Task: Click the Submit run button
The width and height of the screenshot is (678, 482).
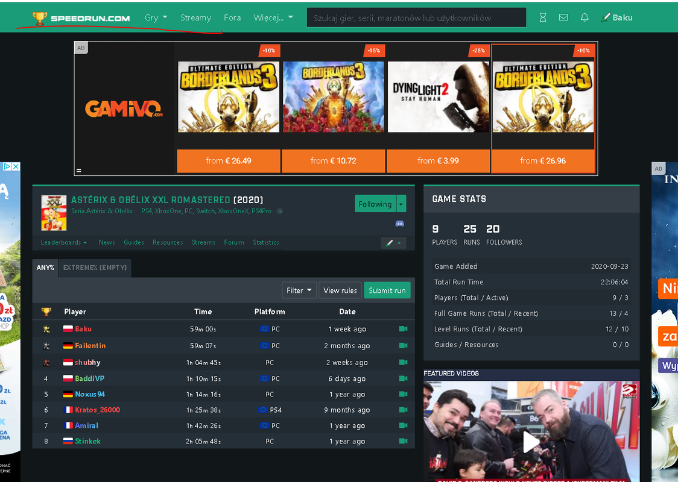Action: pos(387,290)
